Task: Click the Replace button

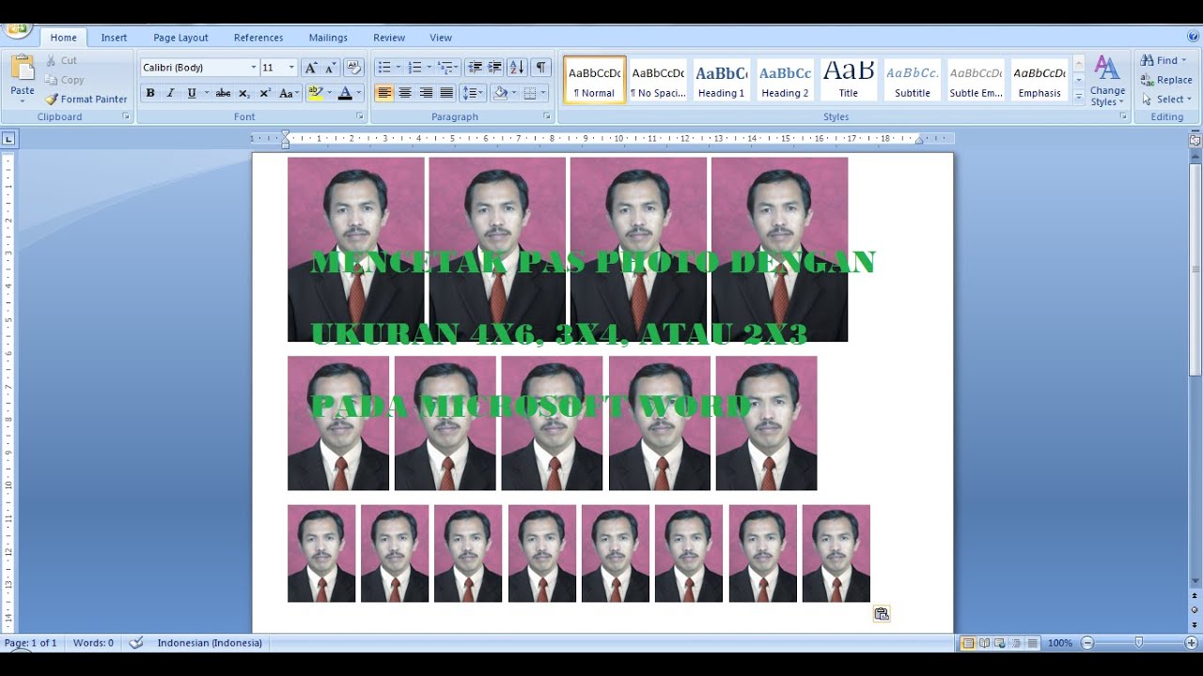Action: [x=1166, y=80]
